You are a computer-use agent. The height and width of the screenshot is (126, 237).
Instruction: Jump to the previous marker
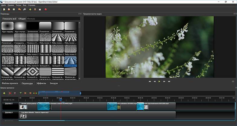(x=25, y=93)
